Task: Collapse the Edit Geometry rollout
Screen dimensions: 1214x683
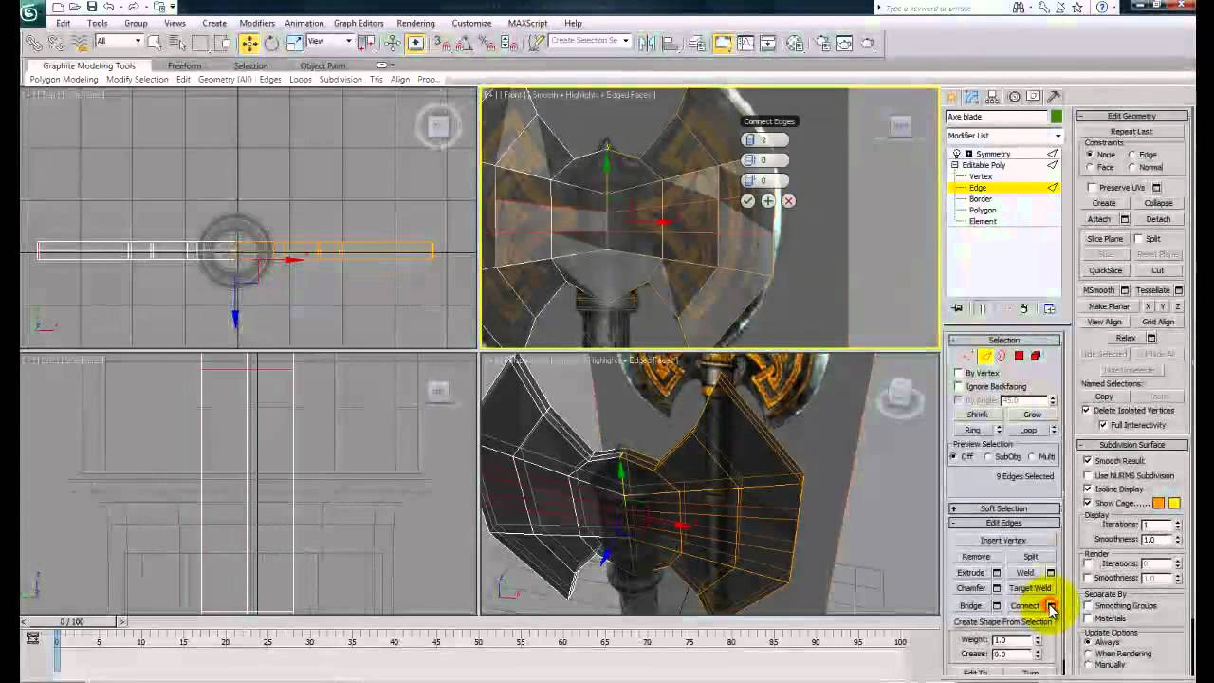Action: [x=1131, y=116]
